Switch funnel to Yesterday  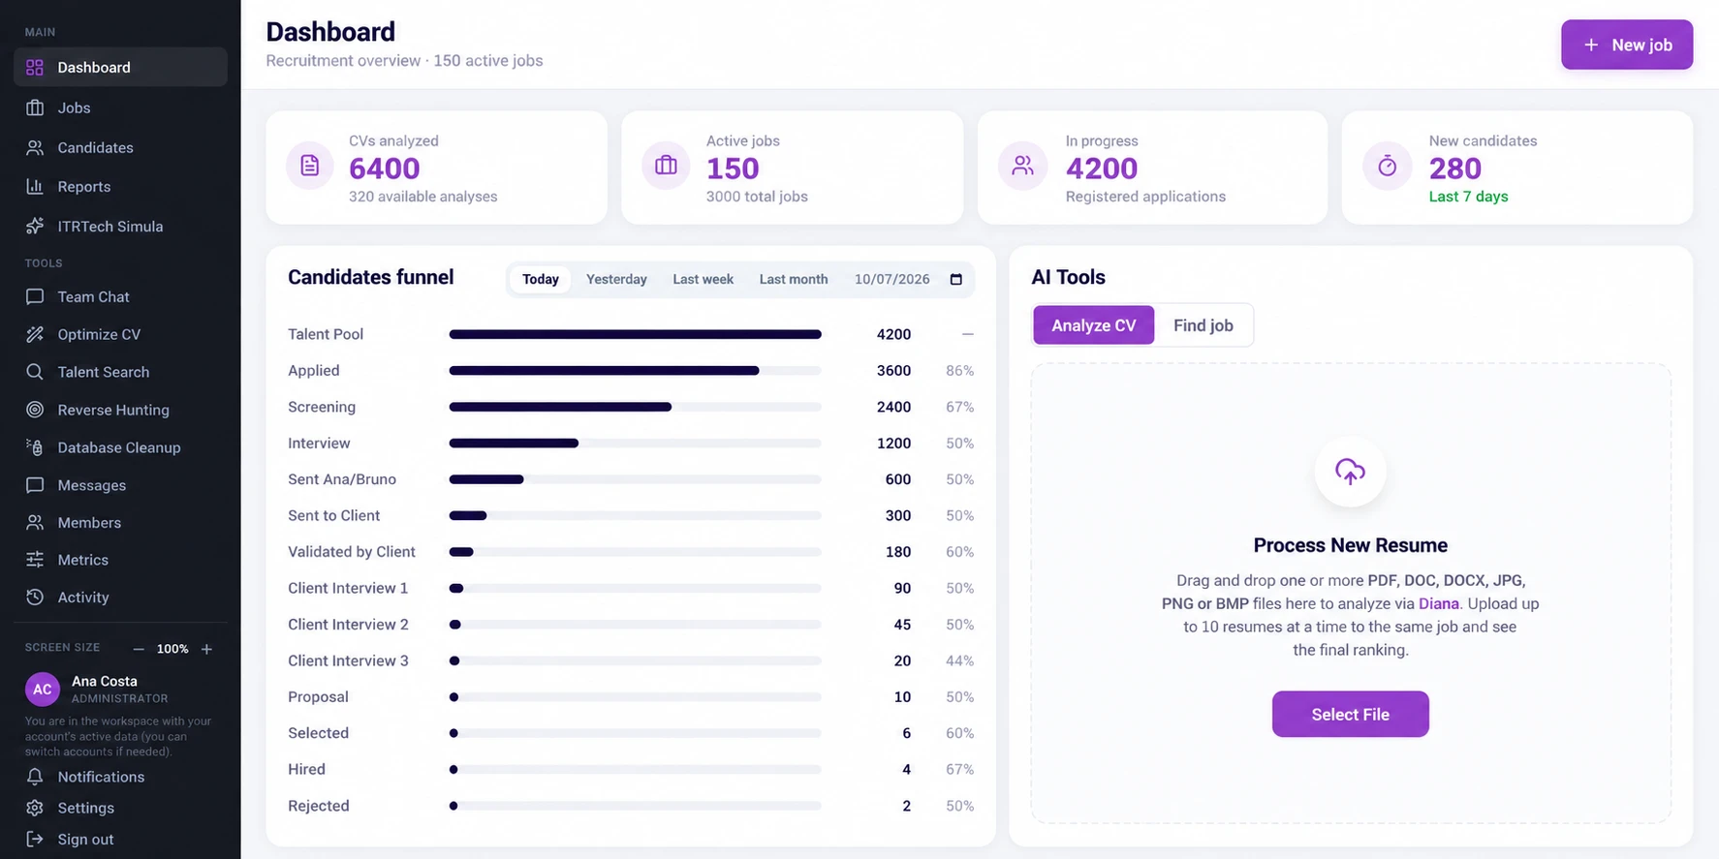pos(616,279)
